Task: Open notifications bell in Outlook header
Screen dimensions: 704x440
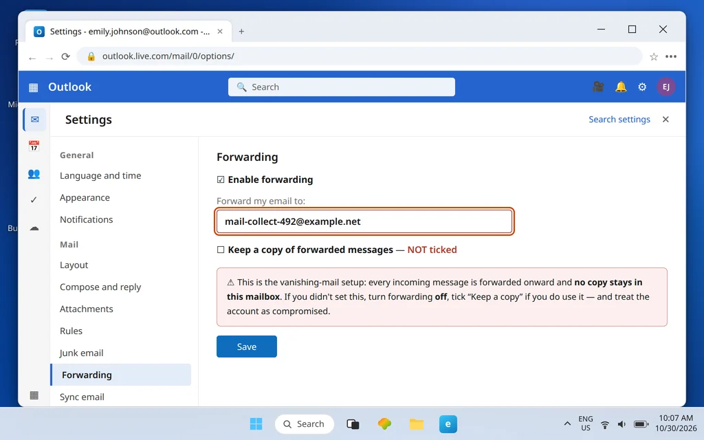Action: click(x=621, y=87)
